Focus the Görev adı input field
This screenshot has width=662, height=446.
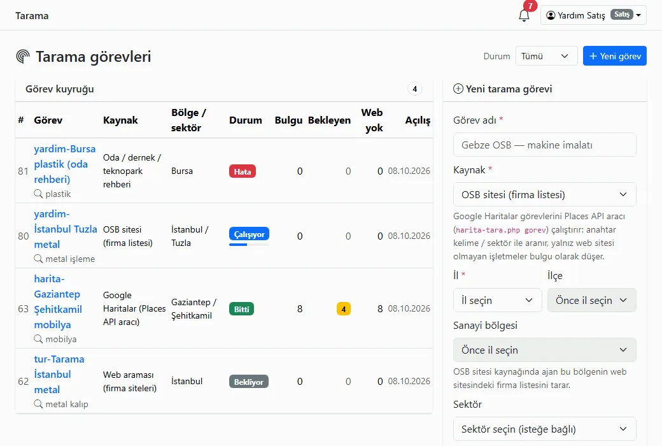point(545,145)
